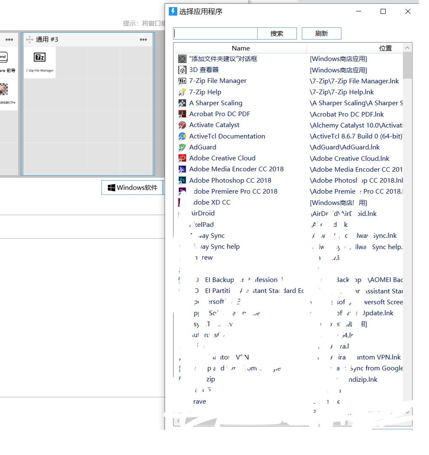Click the 3D 查看器 app icon
This screenshot has width=429, height=455.
pos(182,70)
